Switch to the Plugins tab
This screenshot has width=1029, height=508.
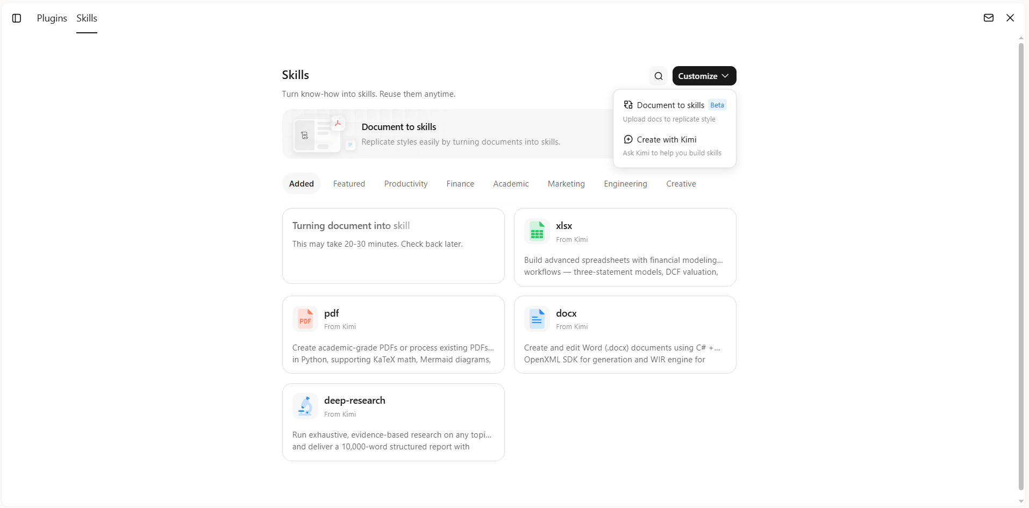(52, 18)
